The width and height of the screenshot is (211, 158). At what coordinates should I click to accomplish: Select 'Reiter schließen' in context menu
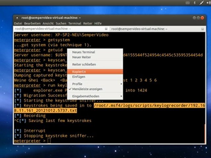point(84,64)
